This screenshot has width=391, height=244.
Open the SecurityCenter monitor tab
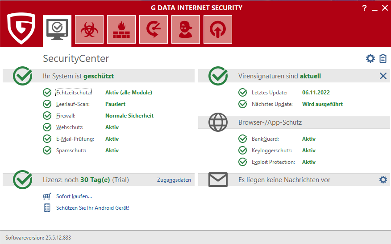click(x=57, y=31)
